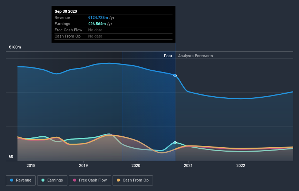Click the 2022 x-axis label
299x191 pixels.
241,165
